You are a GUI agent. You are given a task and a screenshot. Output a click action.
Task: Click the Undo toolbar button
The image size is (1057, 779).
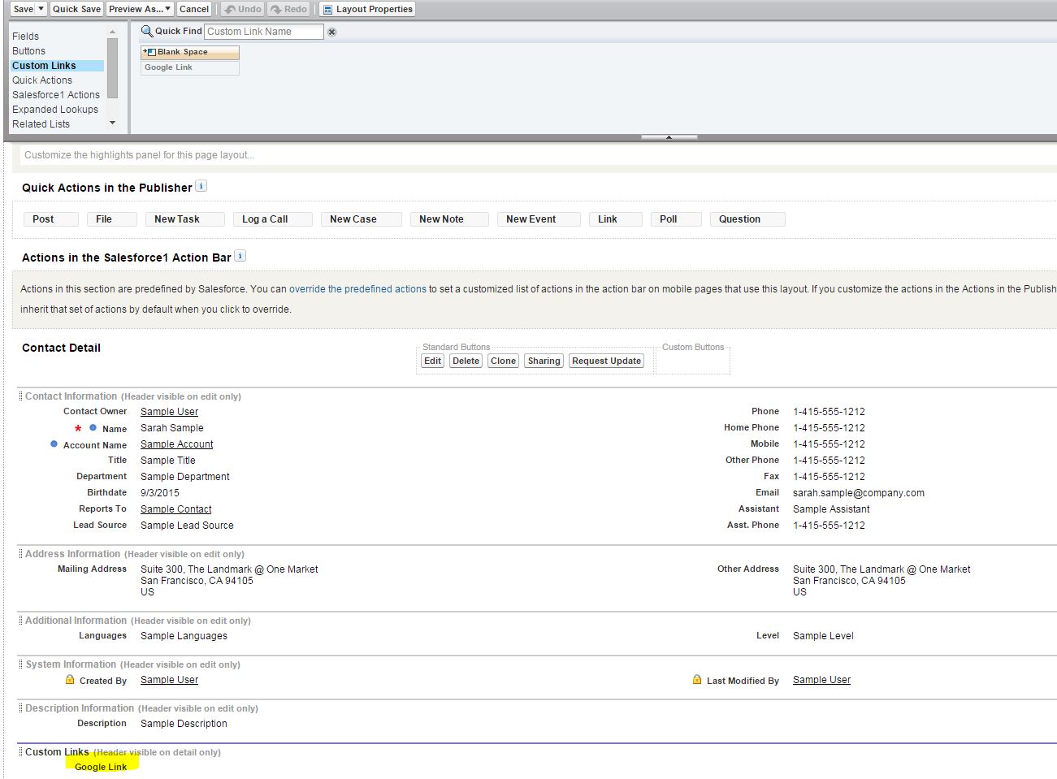coord(242,9)
